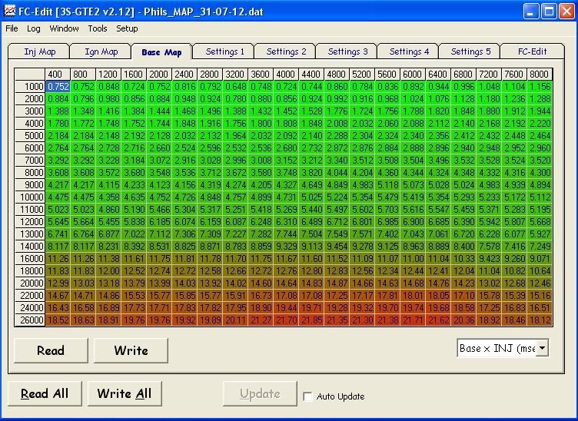
Task: Minimize the FC-Edit window
Action: point(531,12)
